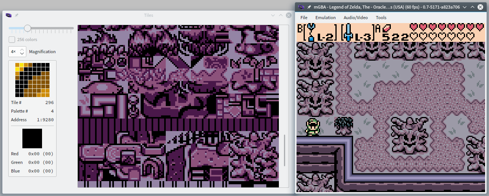
Task: Click the mGBA window title text
Action: 386,7
